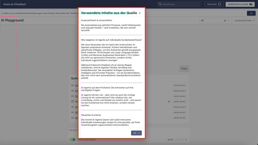Click the pencil edit icon in sources list

click(169, 102)
